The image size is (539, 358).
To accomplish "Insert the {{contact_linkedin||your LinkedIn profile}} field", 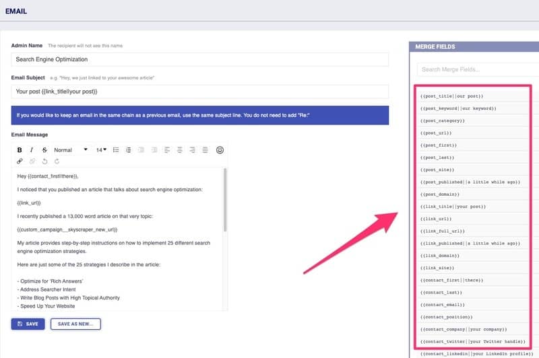I will 477,354.
